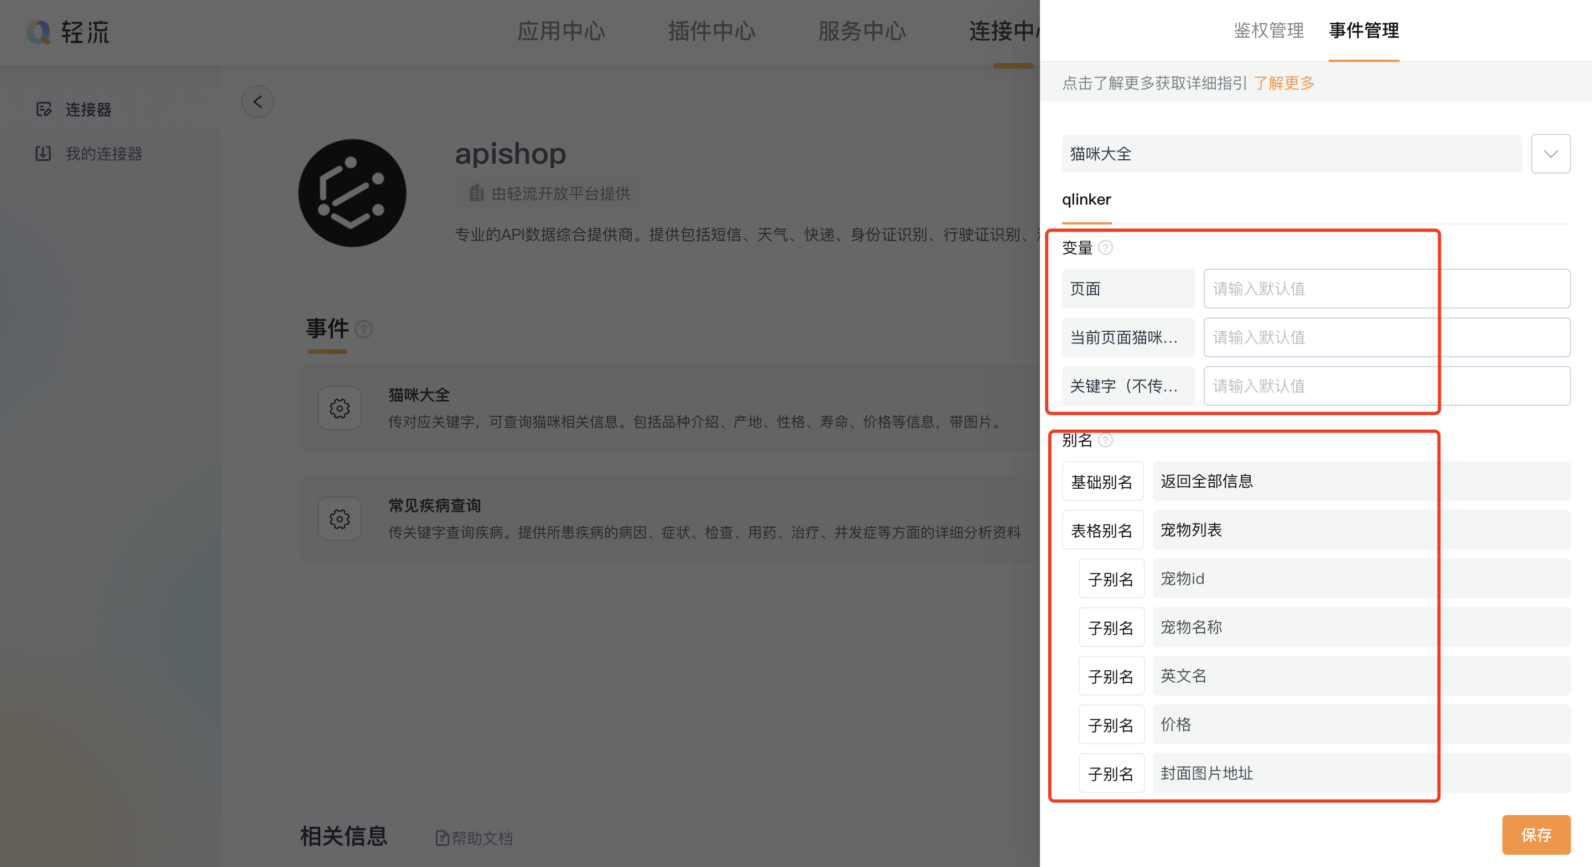1592x867 pixels.
Task: Click the 我的连接器 sidebar icon
Action: coord(43,153)
